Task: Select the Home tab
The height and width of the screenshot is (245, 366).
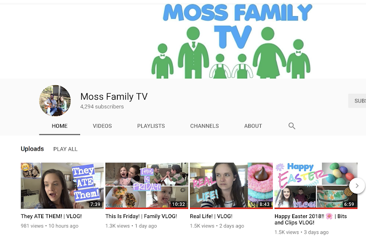Action: tap(59, 126)
